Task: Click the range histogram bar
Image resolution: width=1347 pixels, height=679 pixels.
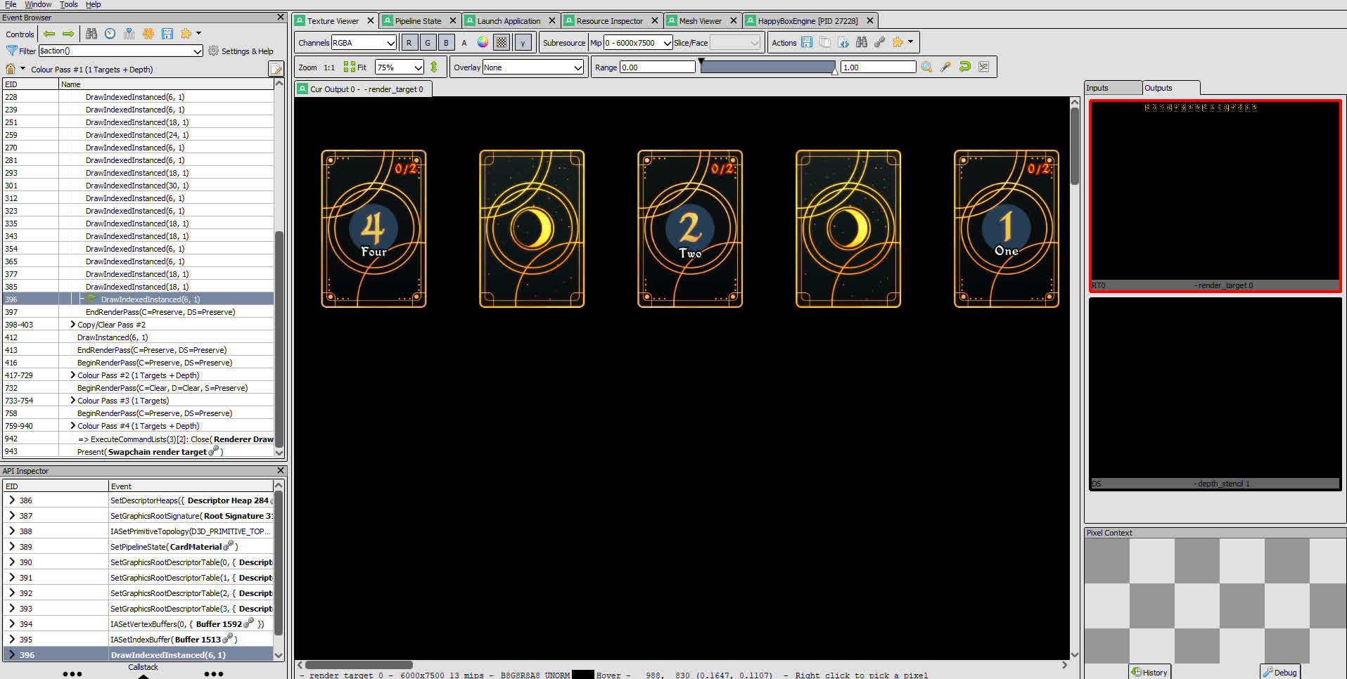Action: point(767,67)
